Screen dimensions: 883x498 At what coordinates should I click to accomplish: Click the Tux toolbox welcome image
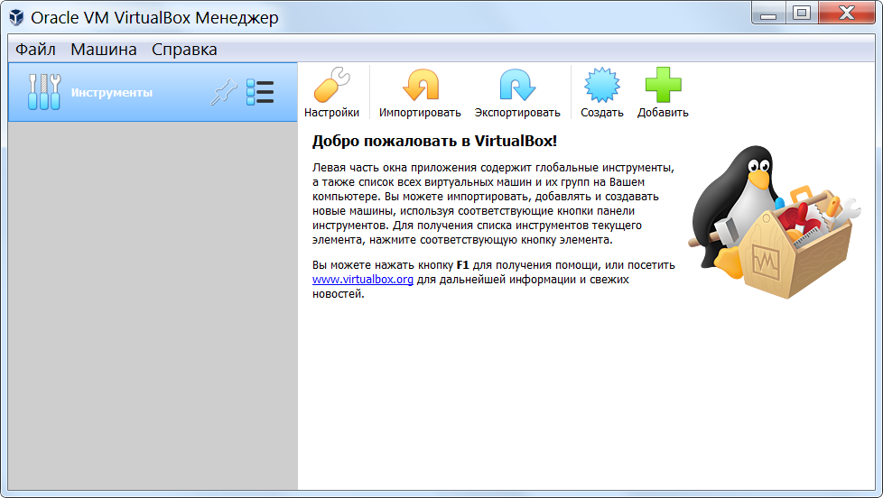775,222
